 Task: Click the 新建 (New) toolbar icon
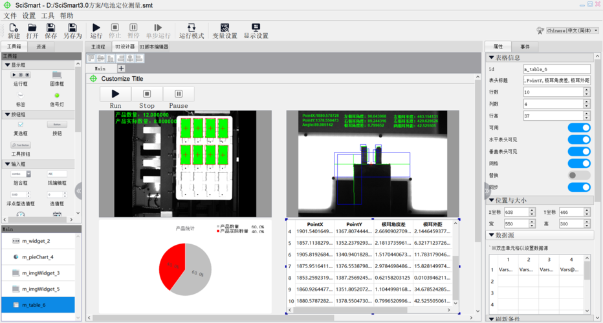14,28
